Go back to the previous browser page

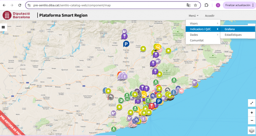pyautogui.click(x=4, y=5)
